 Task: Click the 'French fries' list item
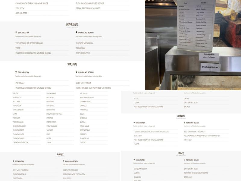coord(51,122)
